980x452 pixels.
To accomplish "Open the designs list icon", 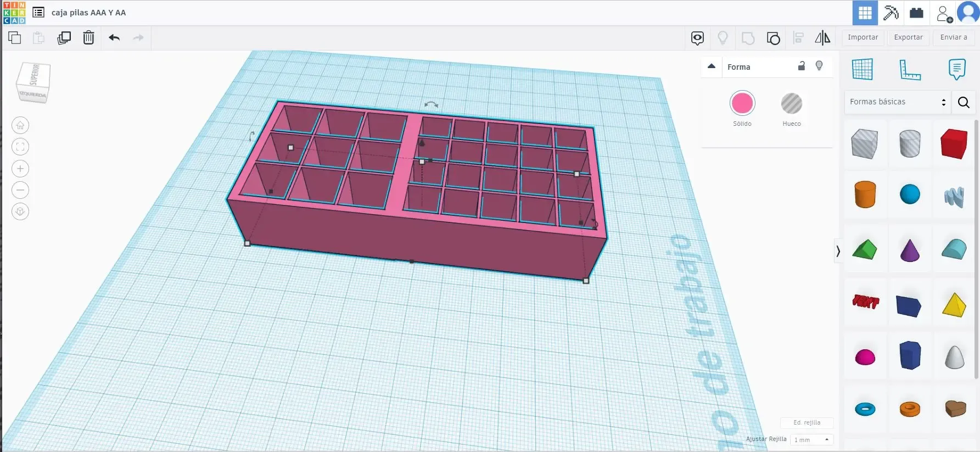I will click(x=38, y=12).
